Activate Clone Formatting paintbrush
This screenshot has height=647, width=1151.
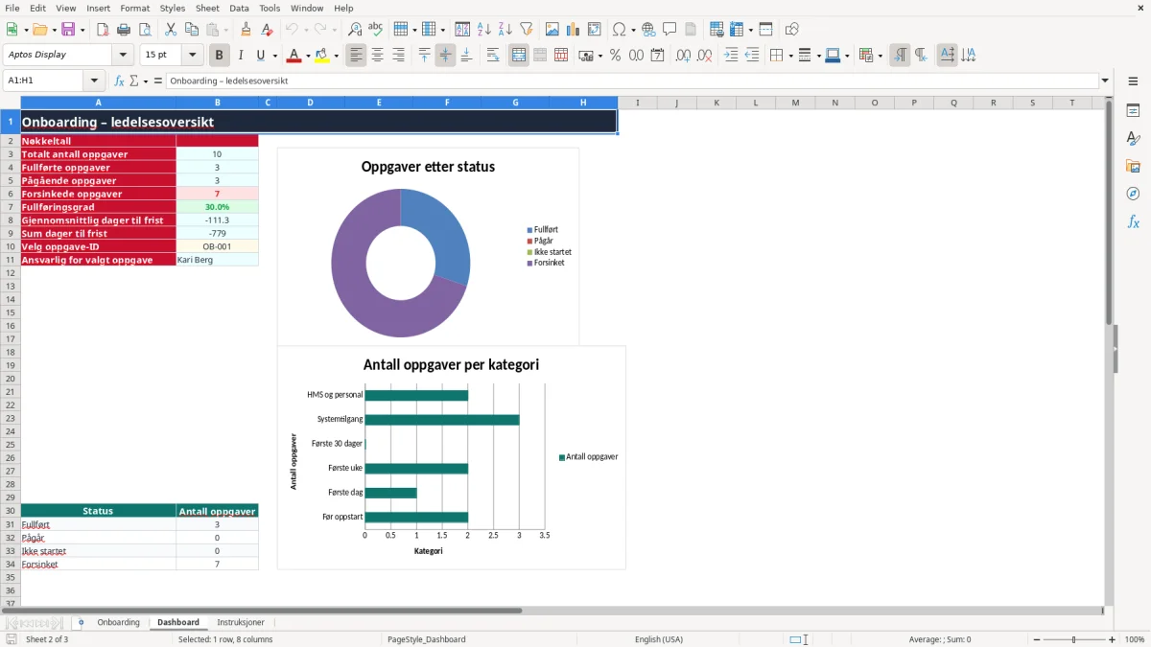point(247,30)
